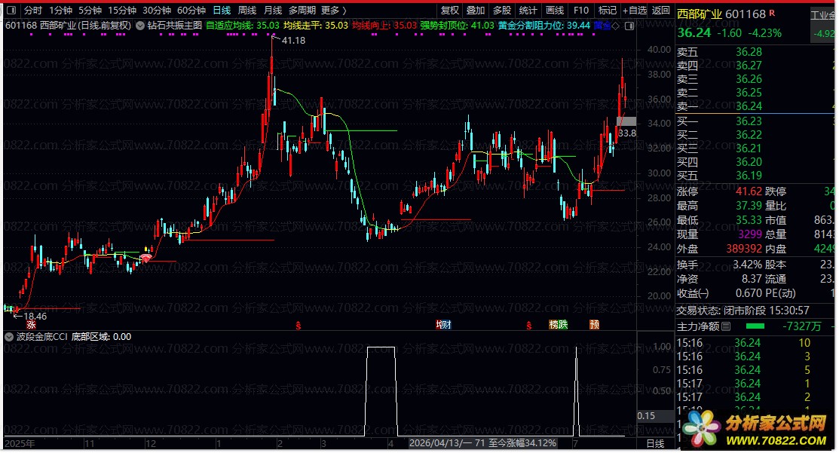839x453 pixels.
Task: Click the 均线向上: 35.03 value
Action: pyautogui.click(x=384, y=25)
